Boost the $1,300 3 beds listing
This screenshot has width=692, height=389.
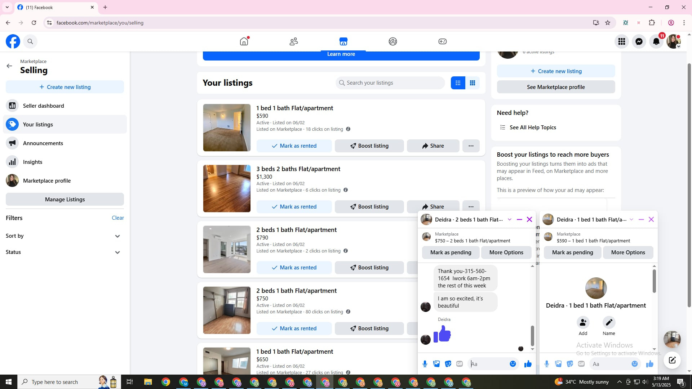click(369, 207)
